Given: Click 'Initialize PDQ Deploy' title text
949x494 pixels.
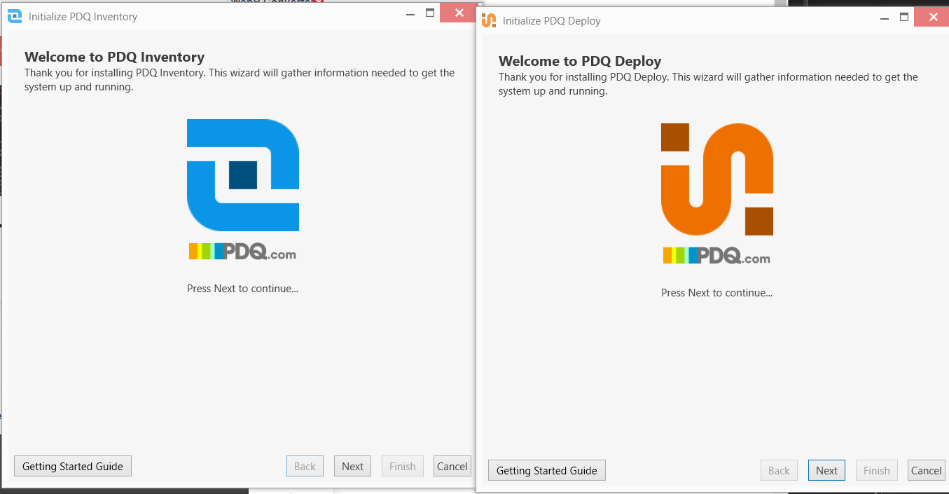Looking at the screenshot, I should coord(552,21).
